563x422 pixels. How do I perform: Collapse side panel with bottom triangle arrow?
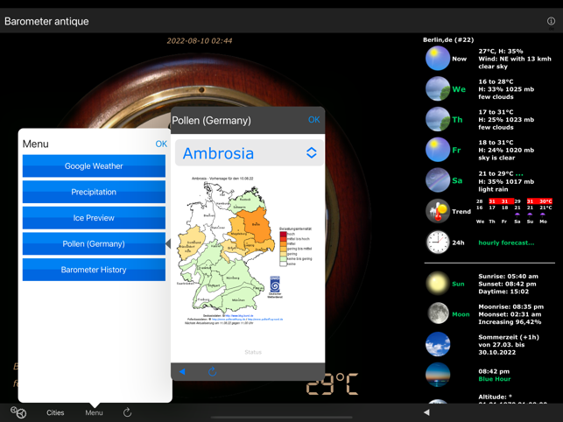[x=426, y=412]
